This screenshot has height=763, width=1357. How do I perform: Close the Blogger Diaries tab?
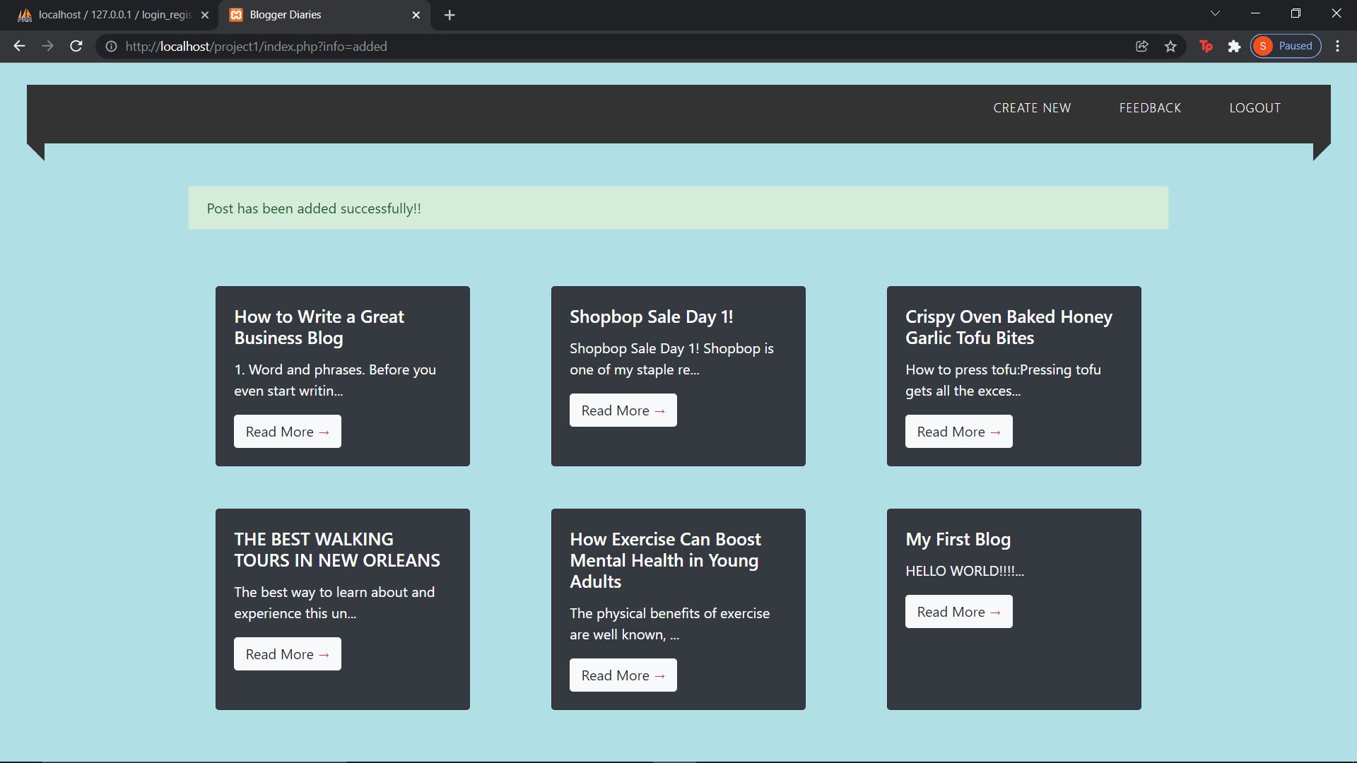click(416, 14)
